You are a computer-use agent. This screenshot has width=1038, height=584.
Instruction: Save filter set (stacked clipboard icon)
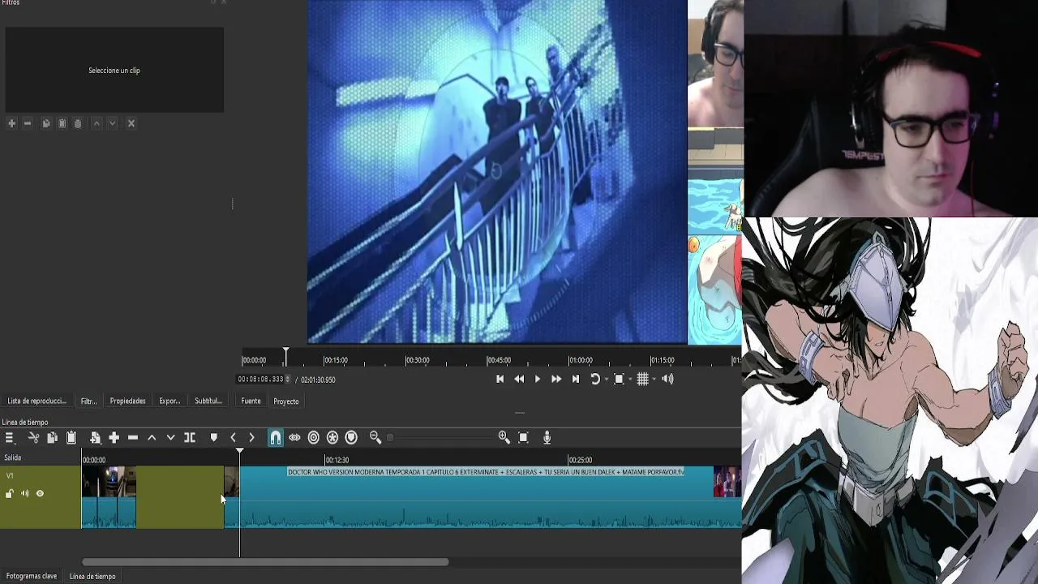(78, 123)
